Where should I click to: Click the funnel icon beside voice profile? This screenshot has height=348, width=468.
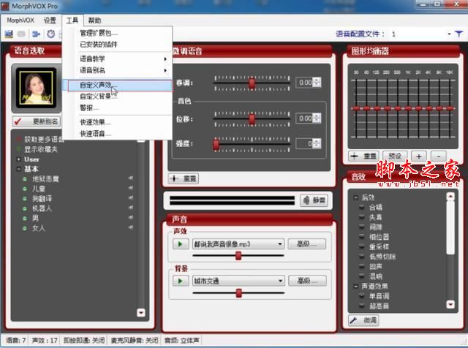pyautogui.click(x=458, y=34)
